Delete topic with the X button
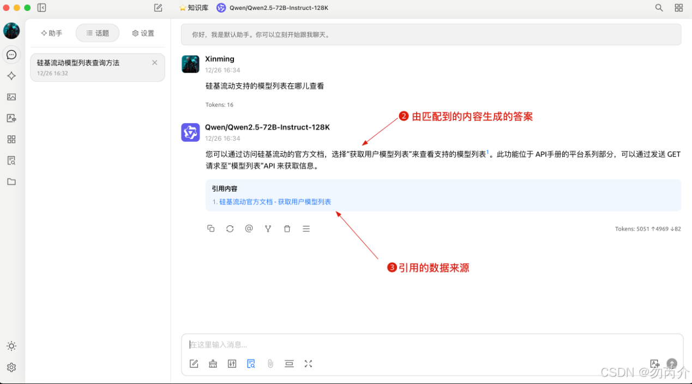Screen dimensions: 692x384 click(155, 63)
